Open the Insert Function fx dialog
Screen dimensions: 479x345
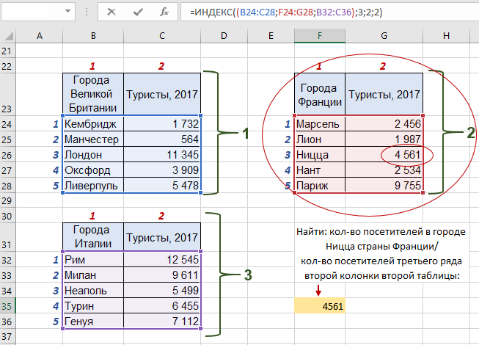click(165, 12)
